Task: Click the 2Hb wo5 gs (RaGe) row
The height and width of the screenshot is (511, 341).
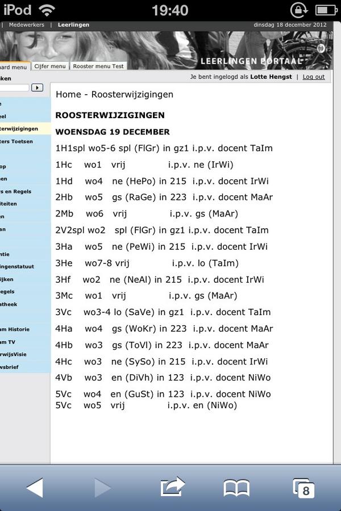Action: pyautogui.click(x=164, y=197)
